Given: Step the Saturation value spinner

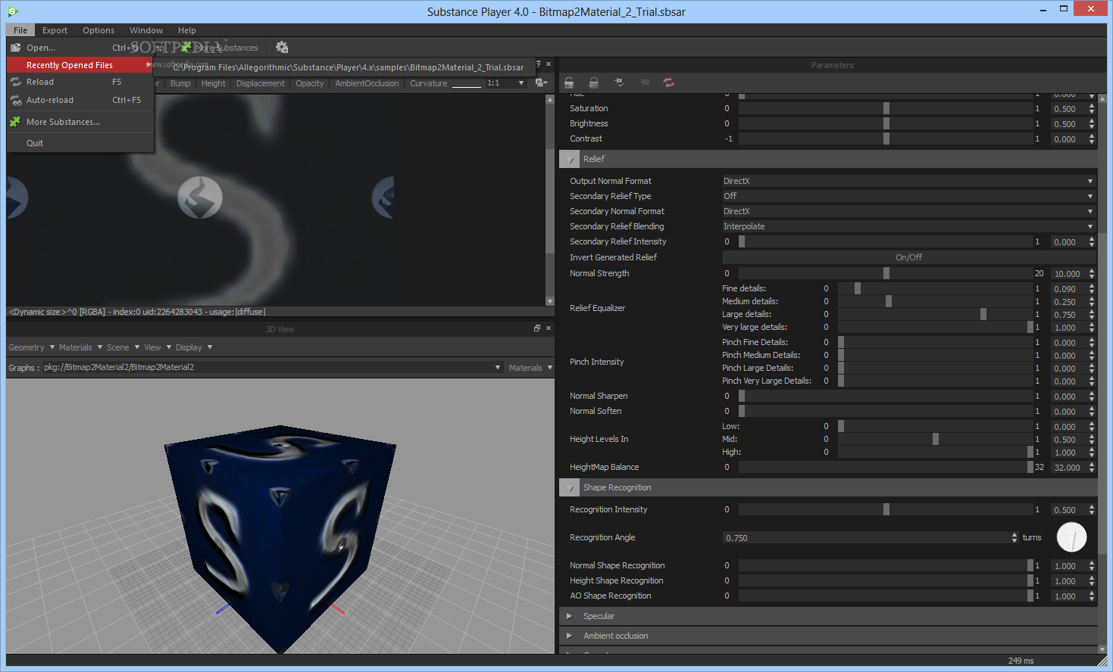Looking at the screenshot, I should (x=1092, y=108).
